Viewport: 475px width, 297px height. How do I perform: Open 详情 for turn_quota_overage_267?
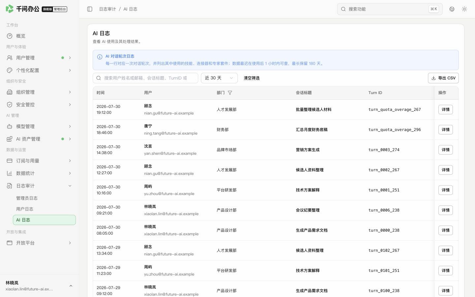click(446, 110)
